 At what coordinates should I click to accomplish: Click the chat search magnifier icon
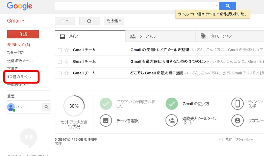(46, 107)
